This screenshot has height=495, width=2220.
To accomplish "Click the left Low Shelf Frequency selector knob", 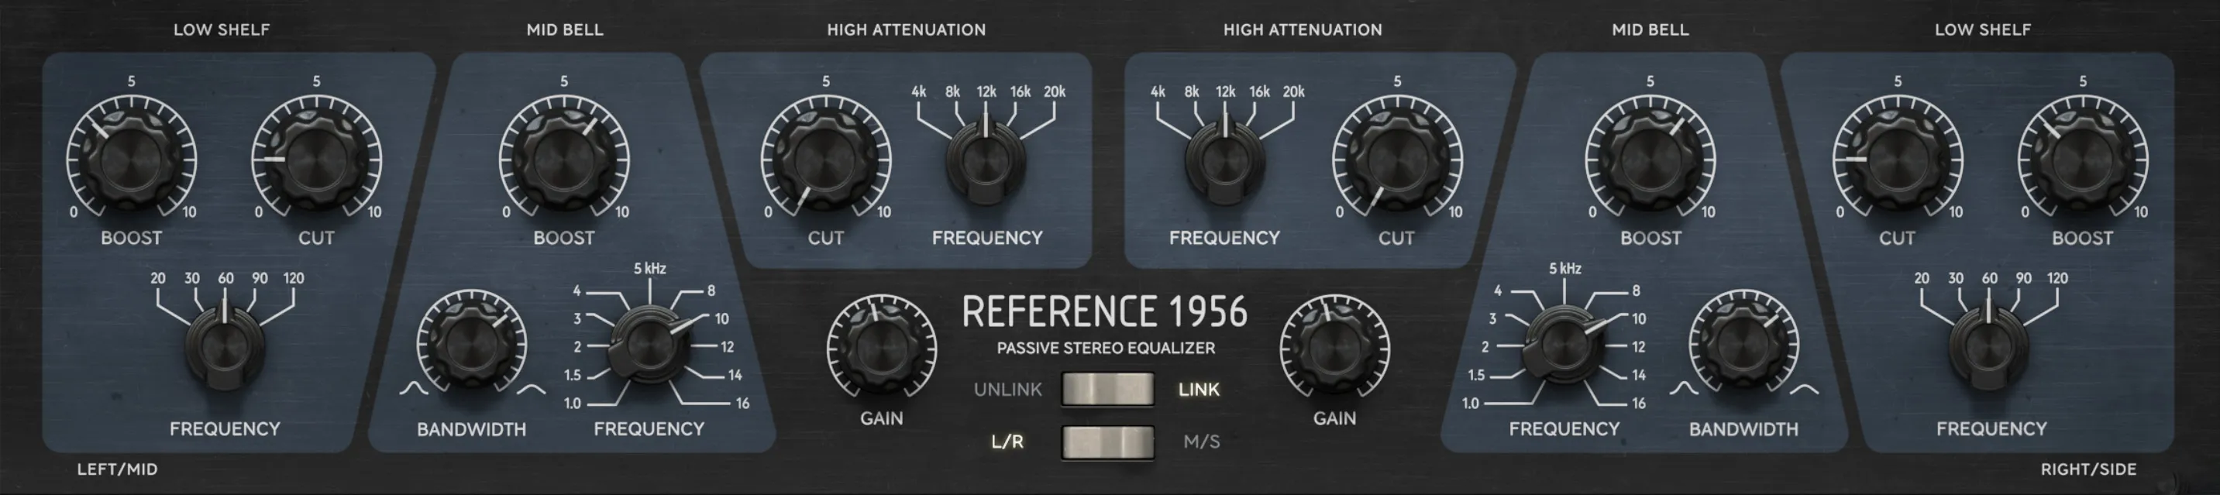I will click(225, 349).
